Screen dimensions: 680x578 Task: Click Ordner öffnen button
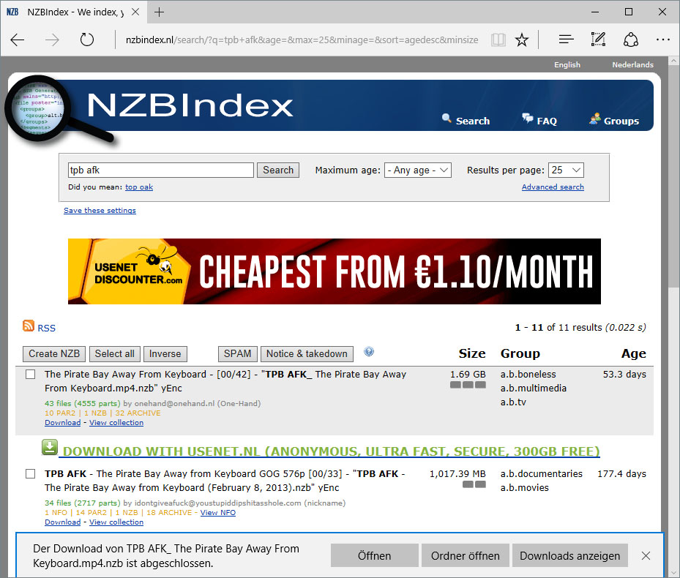pyautogui.click(x=465, y=555)
